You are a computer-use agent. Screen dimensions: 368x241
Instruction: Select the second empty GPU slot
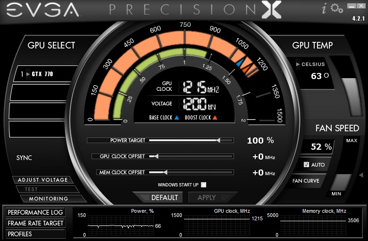[38, 111]
